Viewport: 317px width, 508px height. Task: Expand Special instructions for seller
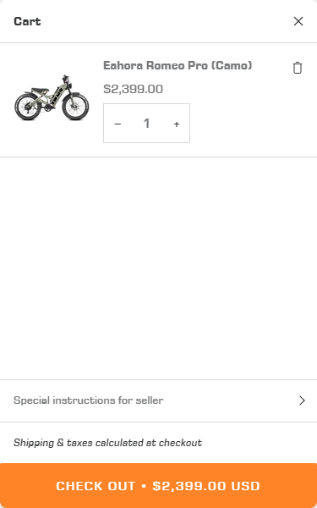click(x=159, y=400)
